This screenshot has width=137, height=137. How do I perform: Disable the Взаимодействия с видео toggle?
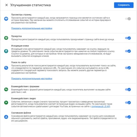tap(128, 103)
